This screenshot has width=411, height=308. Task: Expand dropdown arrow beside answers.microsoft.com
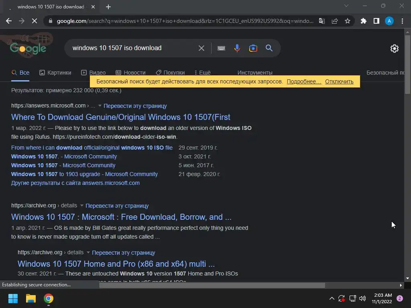pos(100,105)
